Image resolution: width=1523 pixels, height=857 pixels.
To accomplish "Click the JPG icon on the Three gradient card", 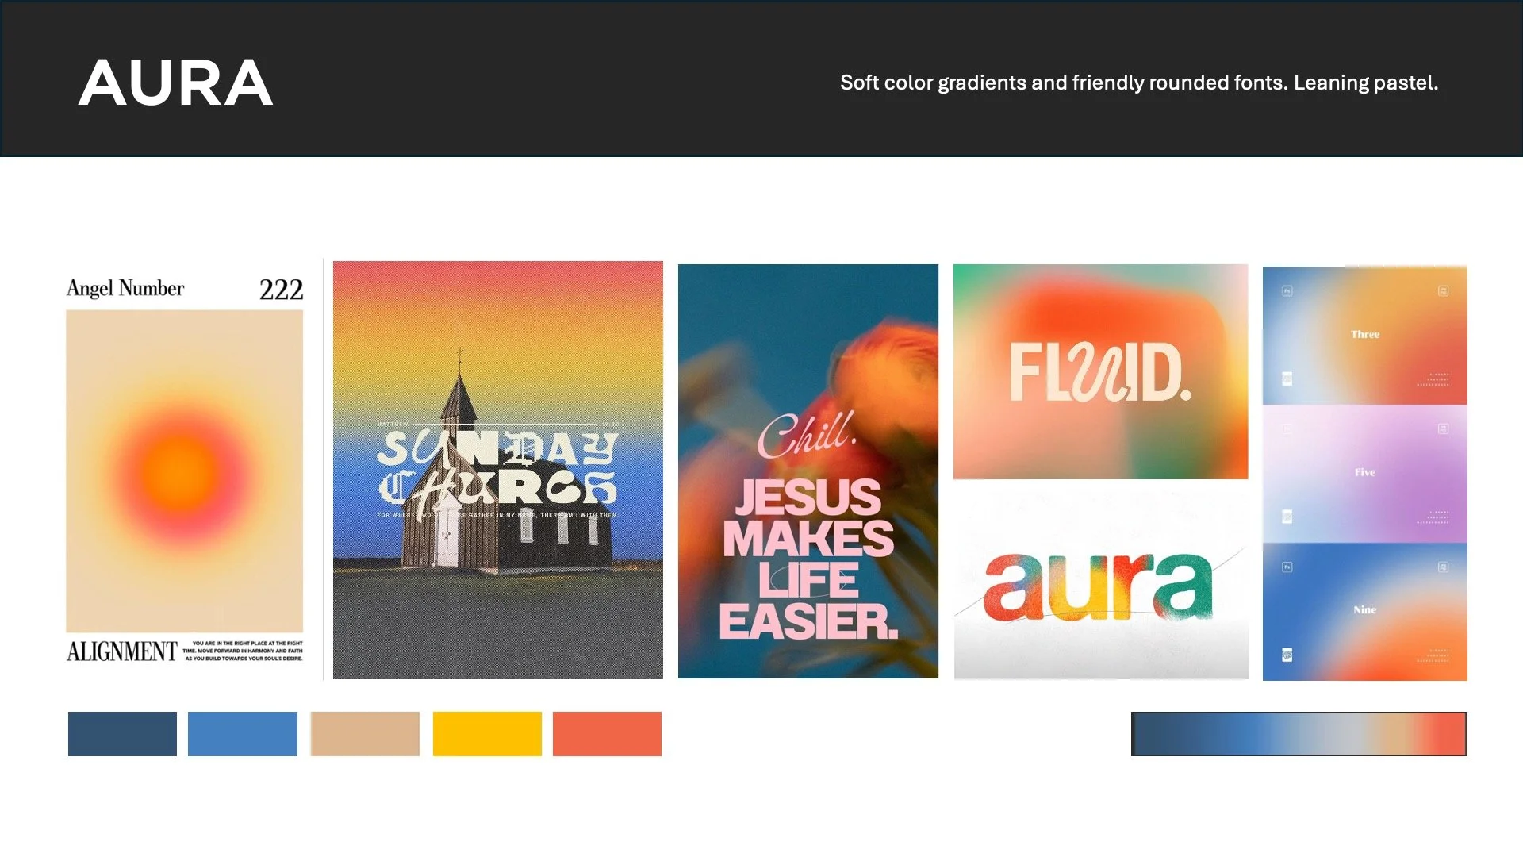I will coord(1443,291).
